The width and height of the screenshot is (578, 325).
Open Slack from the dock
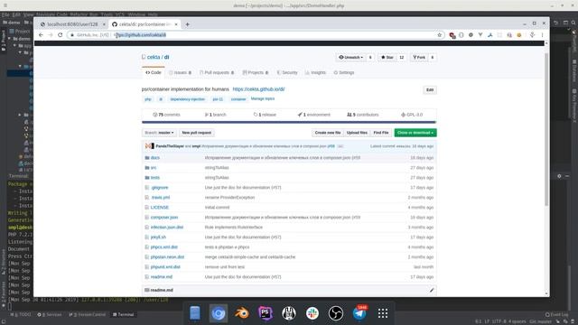tap(312, 313)
